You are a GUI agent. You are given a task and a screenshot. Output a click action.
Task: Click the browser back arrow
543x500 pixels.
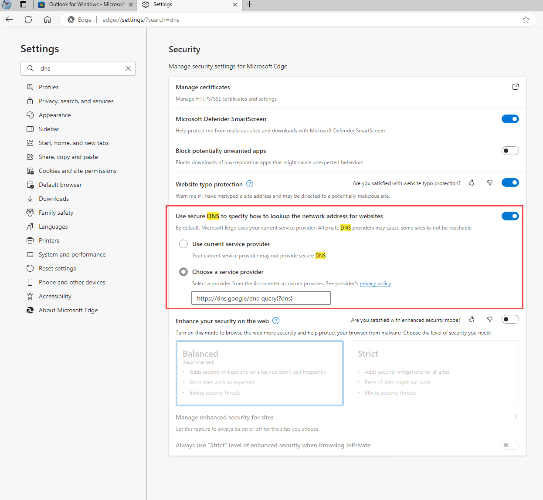coord(9,20)
